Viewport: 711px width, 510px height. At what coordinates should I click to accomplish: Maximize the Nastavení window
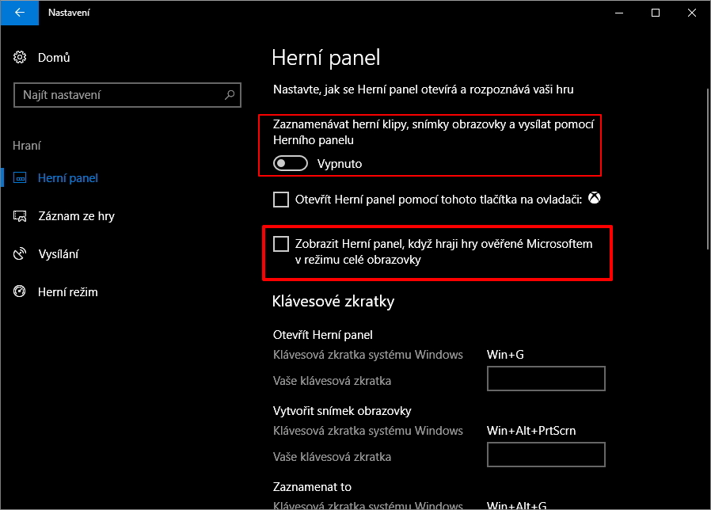coord(656,13)
